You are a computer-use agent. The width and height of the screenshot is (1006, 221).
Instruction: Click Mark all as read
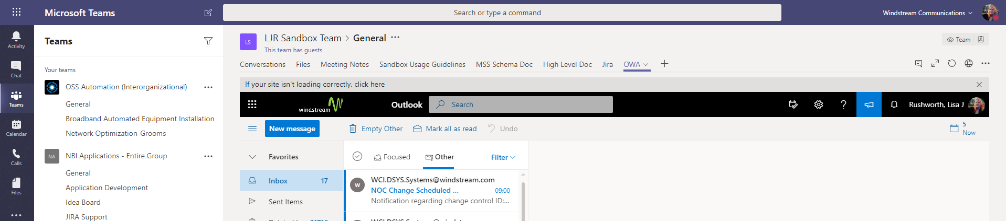(445, 129)
